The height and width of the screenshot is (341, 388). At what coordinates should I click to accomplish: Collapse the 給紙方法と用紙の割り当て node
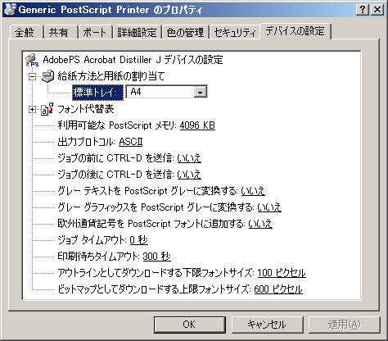coord(32,77)
